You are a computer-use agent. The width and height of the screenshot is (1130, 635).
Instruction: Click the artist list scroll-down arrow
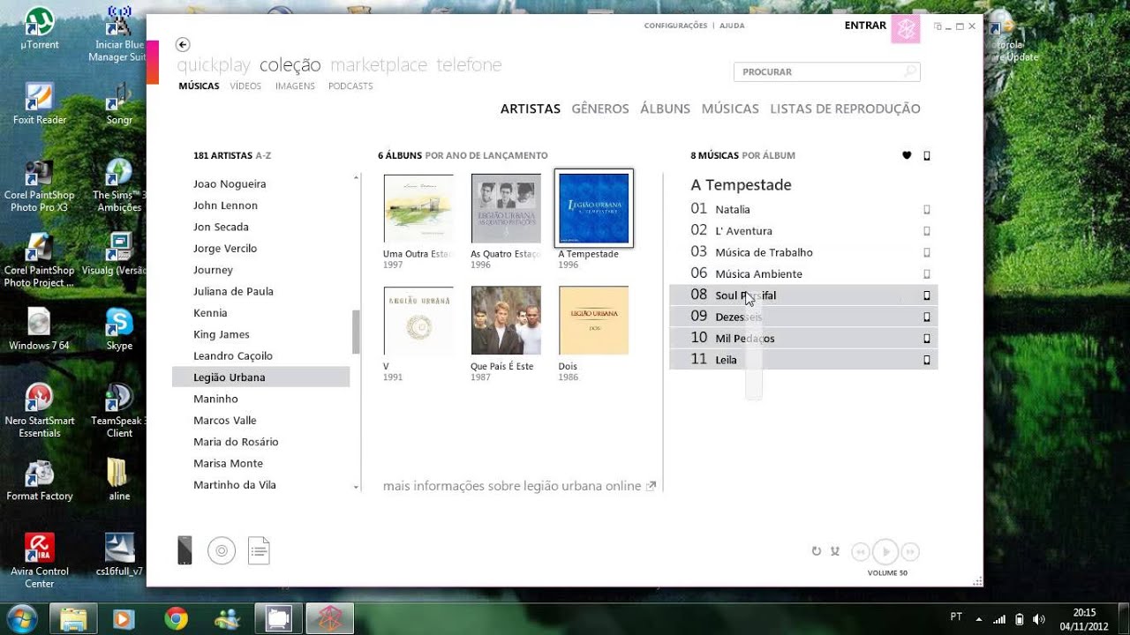(x=357, y=487)
